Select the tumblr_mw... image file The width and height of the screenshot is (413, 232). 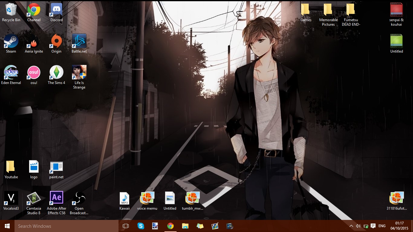(193, 201)
